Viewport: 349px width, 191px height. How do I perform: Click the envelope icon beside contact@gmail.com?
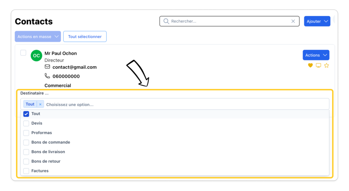47,67
